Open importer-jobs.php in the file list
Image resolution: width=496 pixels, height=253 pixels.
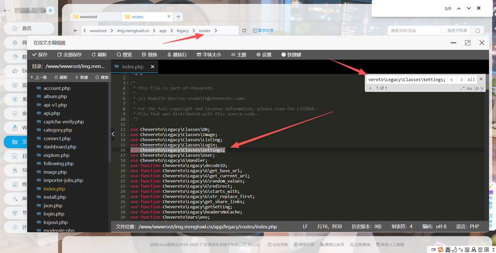click(x=63, y=180)
